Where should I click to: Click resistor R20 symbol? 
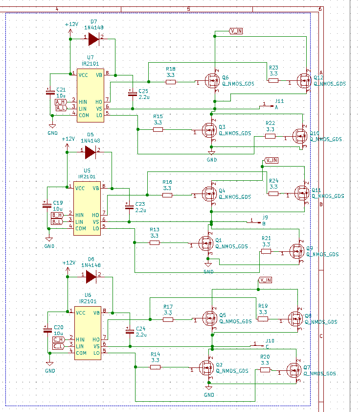[265, 370]
